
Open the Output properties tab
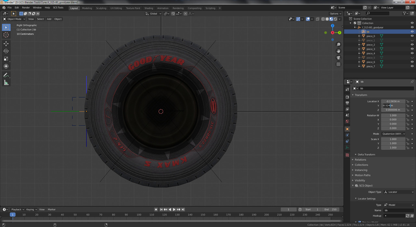click(x=347, y=103)
